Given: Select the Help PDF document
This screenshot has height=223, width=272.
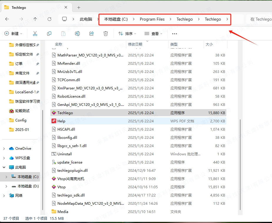Looking at the screenshot, I should point(61,121).
